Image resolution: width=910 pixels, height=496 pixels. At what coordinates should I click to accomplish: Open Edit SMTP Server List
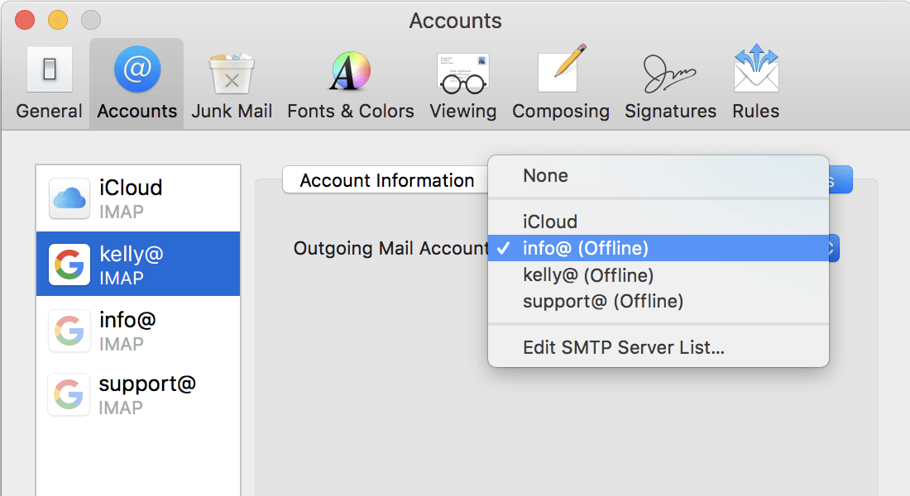point(625,347)
